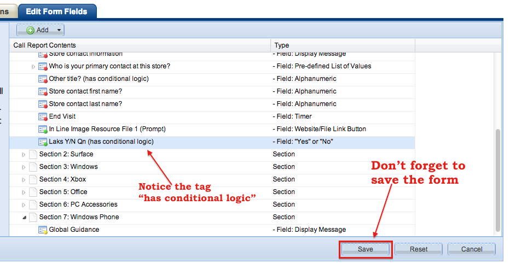Cancel the form editing
This screenshot has height=269, width=510.
tap(471, 249)
